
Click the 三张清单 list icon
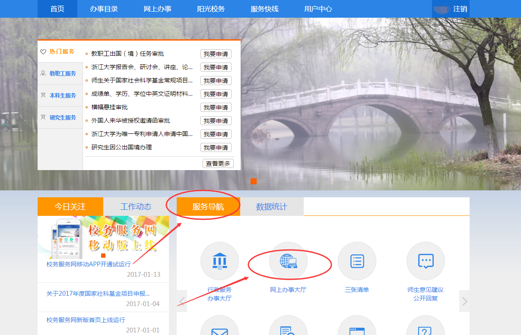click(x=357, y=261)
